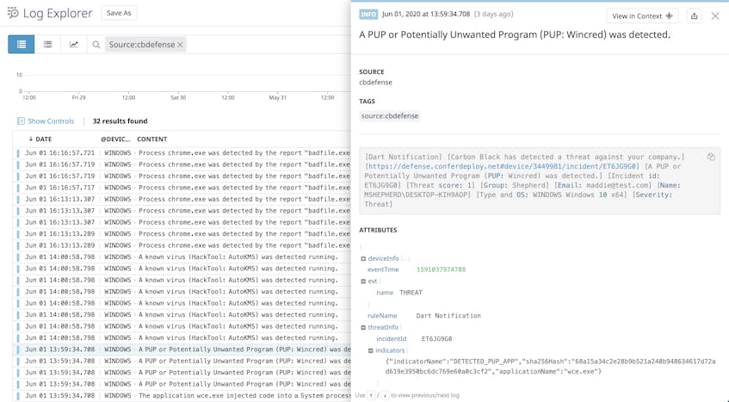Click the Sat 30 label on timeline
This screenshot has height=402, width=729.
(x=178, y=97)
